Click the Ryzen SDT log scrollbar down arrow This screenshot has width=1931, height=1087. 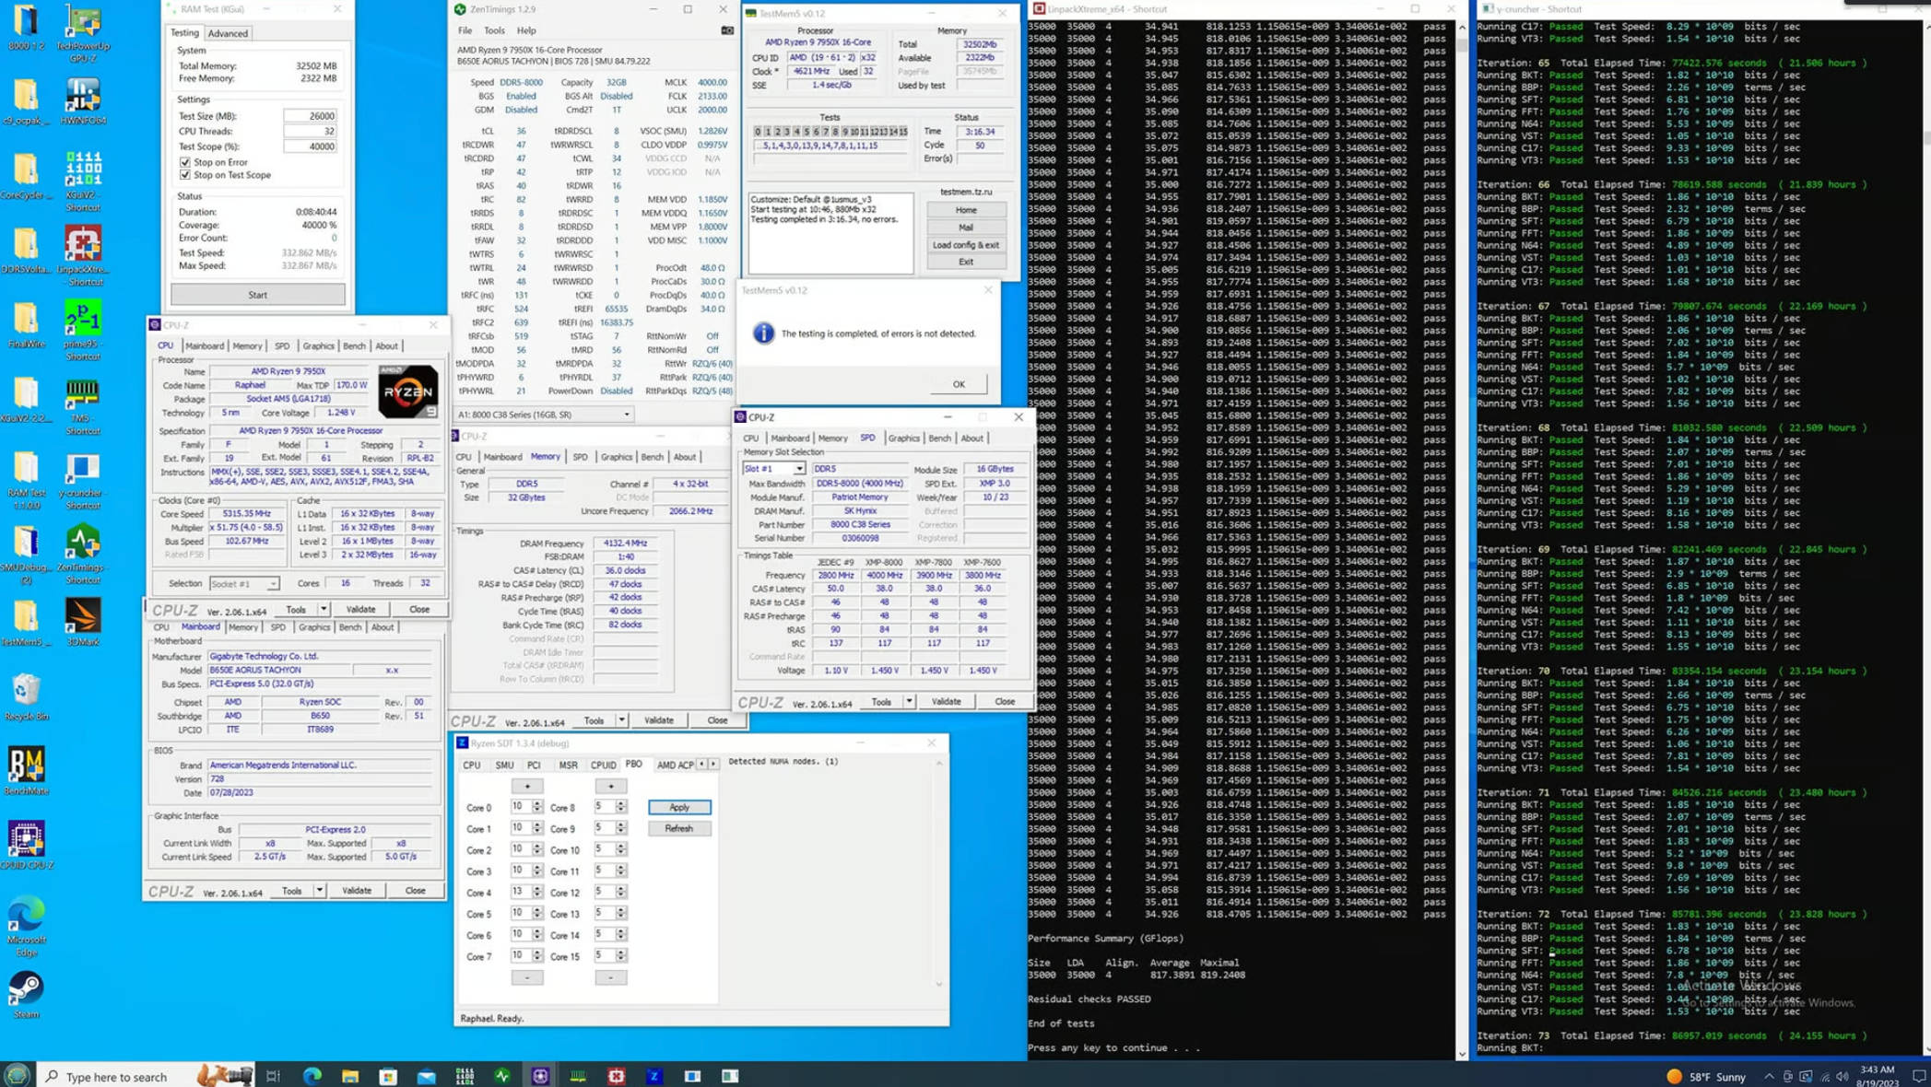(x=939, y=984)
